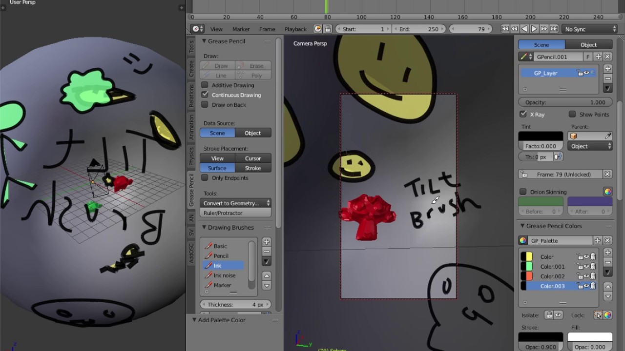This screenshot has height=351, width=625.
Task: Switch to the Animation tab in the tool shelf
Action: (x=191, y=127)
